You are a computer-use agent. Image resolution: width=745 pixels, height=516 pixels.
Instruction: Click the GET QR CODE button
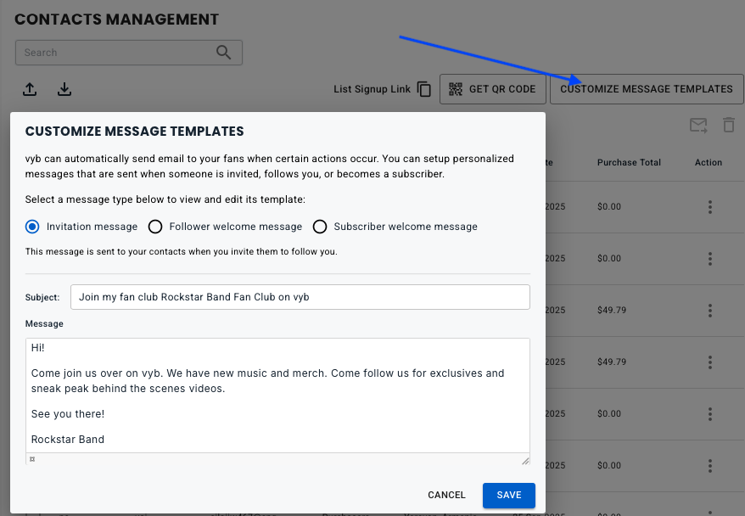(492, 89)
